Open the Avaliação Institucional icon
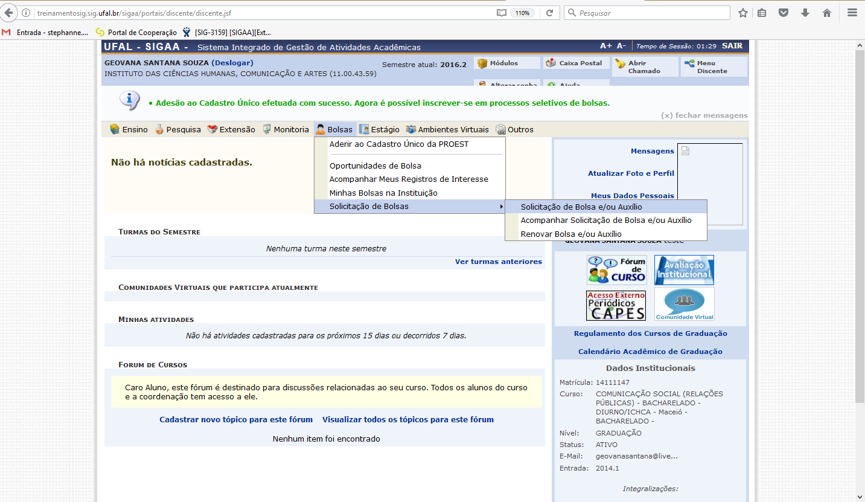 [684, 270]
